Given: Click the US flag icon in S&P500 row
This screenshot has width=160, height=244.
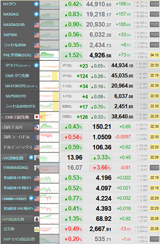Looking at the screenshot, I should pos(37,35).
